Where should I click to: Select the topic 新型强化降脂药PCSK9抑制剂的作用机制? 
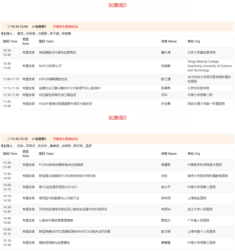[67, 176]
